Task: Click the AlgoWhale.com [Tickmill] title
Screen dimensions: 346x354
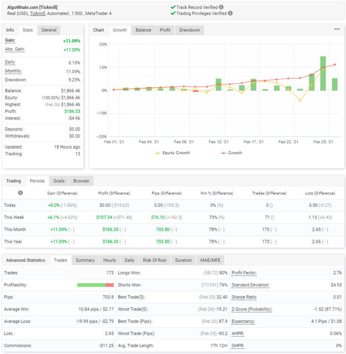Action: tap(32, 7)
